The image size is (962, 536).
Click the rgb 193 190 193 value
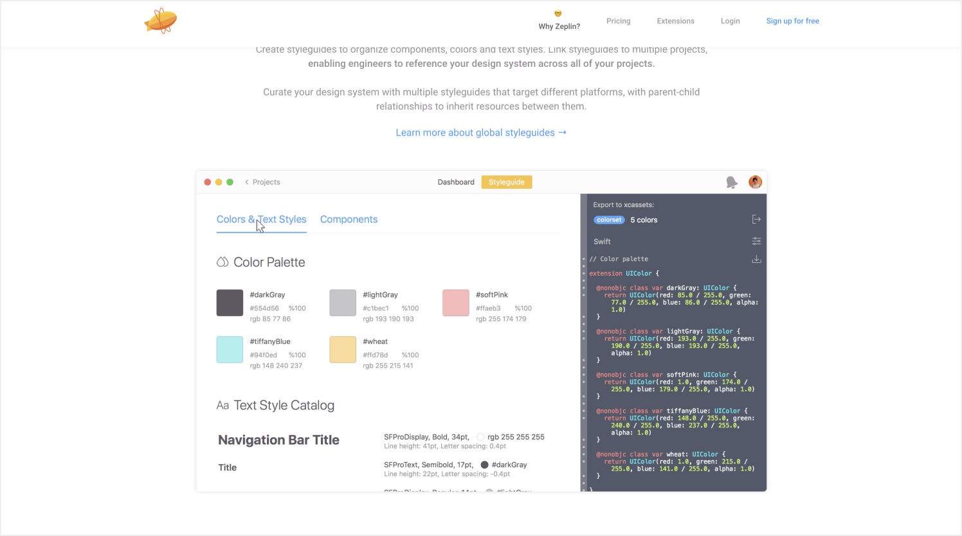tap(388, 319)
